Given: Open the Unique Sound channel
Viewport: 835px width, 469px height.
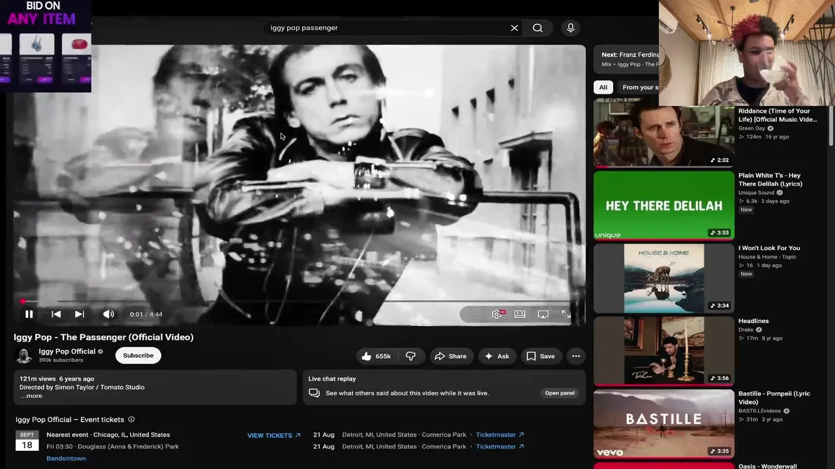Looking at the screenshot, I should point(757,193).
